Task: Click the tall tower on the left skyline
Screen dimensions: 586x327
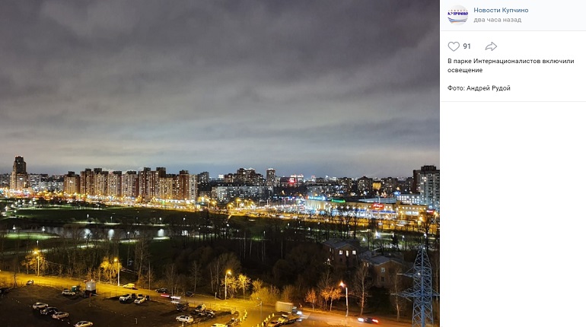Action: pyautogui.click(x=19, y=173)
